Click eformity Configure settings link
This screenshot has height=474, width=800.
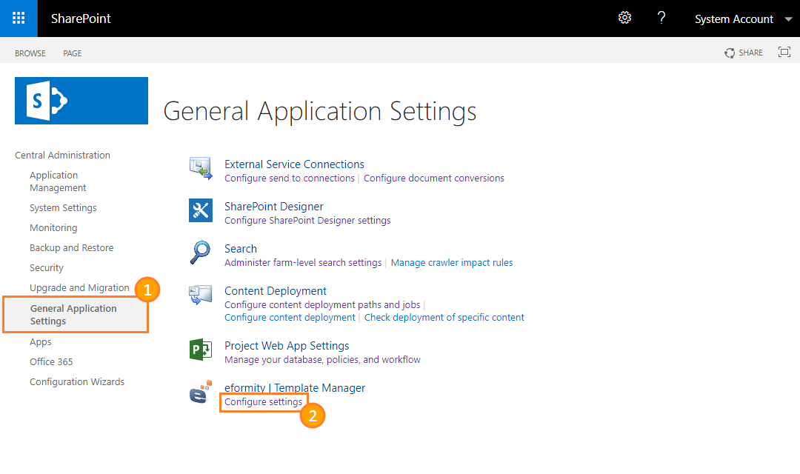(263, 402)
